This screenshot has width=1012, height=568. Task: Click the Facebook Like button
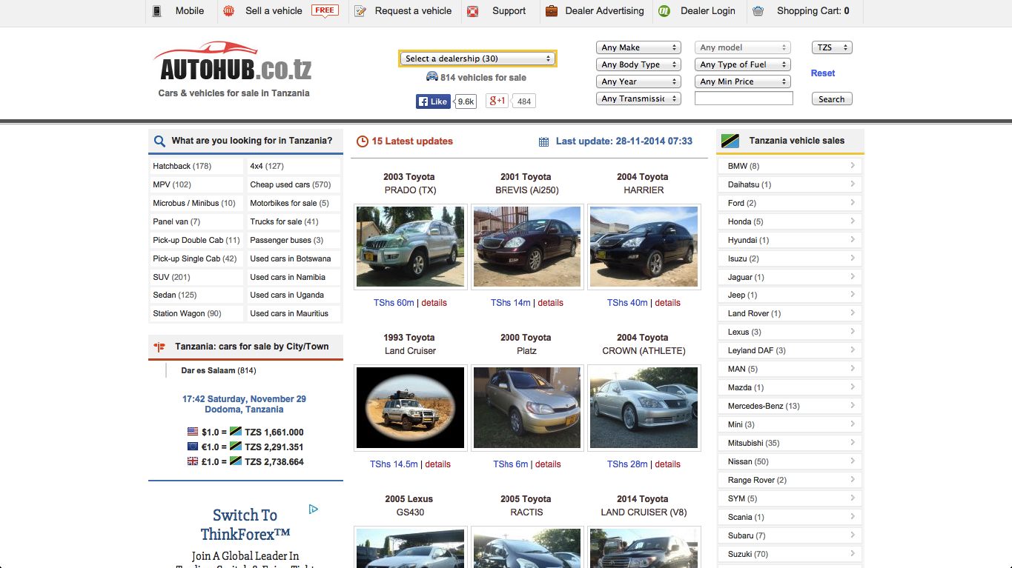click(x=432, y=101)
